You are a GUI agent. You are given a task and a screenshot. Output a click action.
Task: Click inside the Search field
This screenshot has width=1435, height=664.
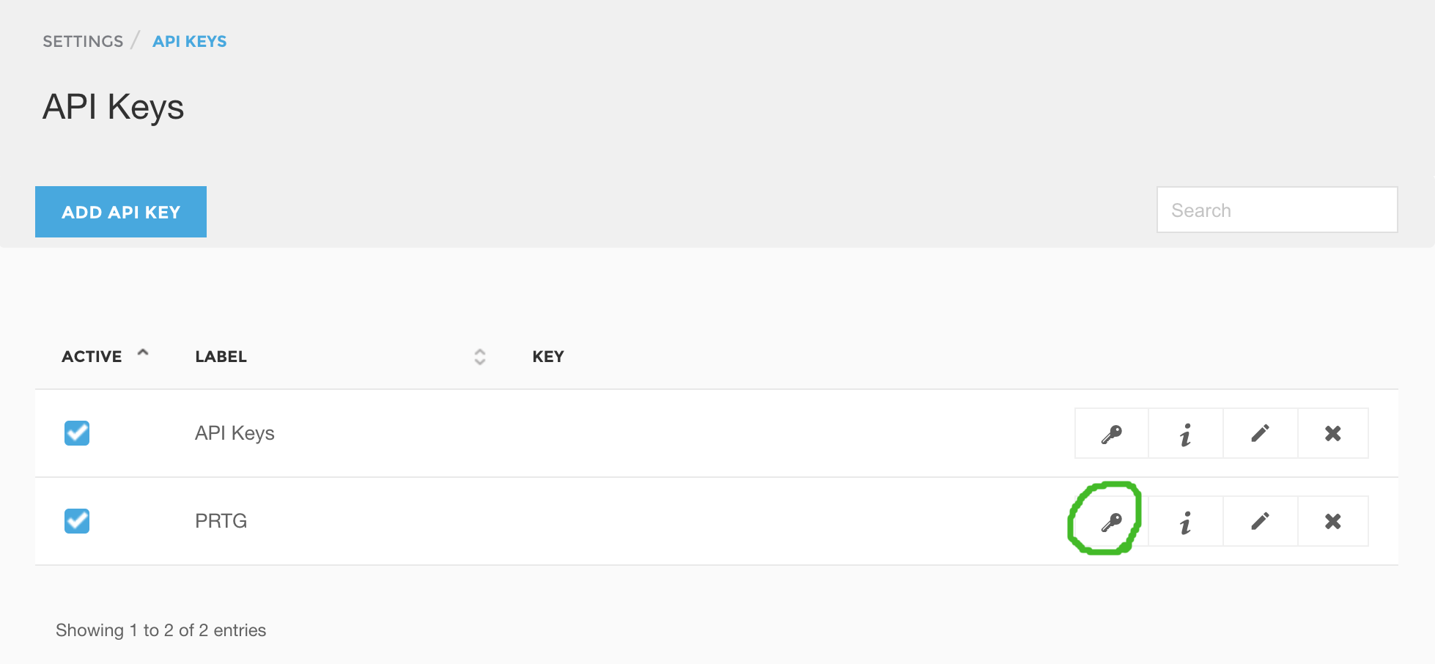(1276, 210)
